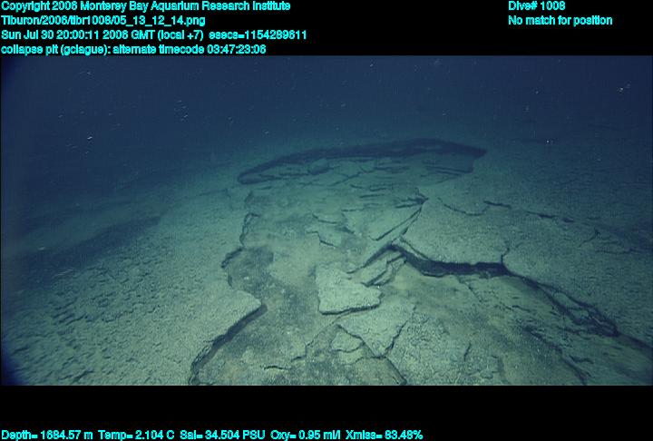653x441 pixels.
Task: Click the Xmiss= 83.48% reading
Action: click(x=384, y=436)
